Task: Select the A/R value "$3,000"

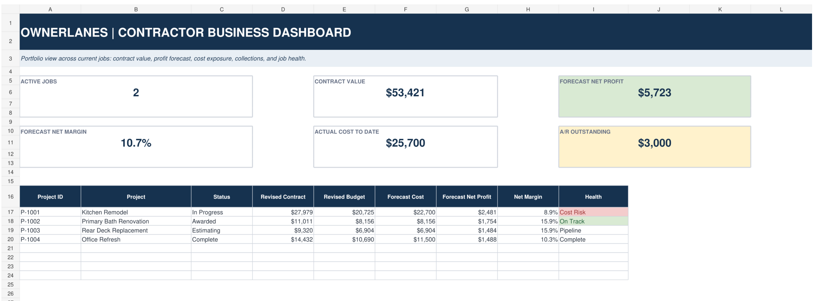Action: (x=655, y=143)
